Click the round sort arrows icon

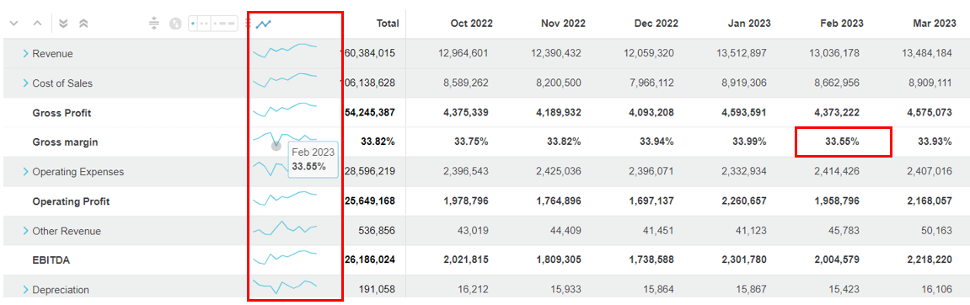click(x=175, y=24)
